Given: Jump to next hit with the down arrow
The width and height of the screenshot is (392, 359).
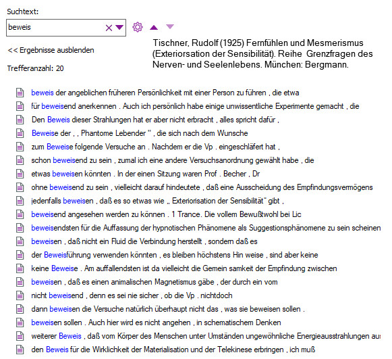Looking at the screenshot, I should 170,26.
